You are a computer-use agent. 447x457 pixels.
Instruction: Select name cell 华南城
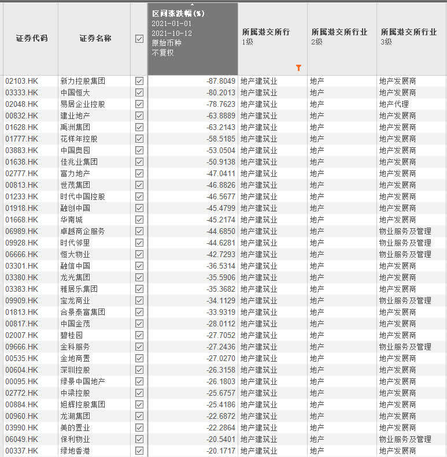tap(72, 220)
